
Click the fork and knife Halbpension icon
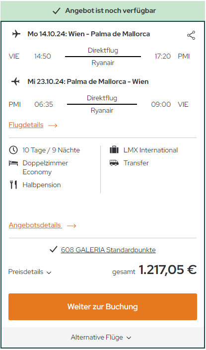[13, 185]
